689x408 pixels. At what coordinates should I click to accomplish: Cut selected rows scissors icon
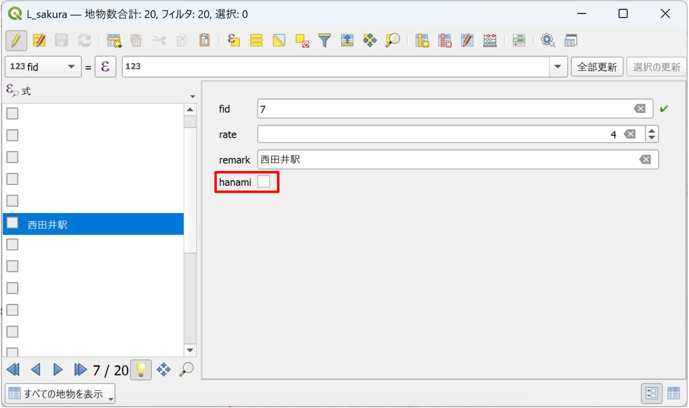[x=159, y=41]
